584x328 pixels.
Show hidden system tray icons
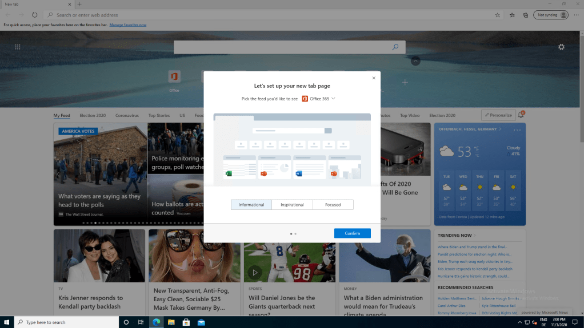(x=519, y=322)
